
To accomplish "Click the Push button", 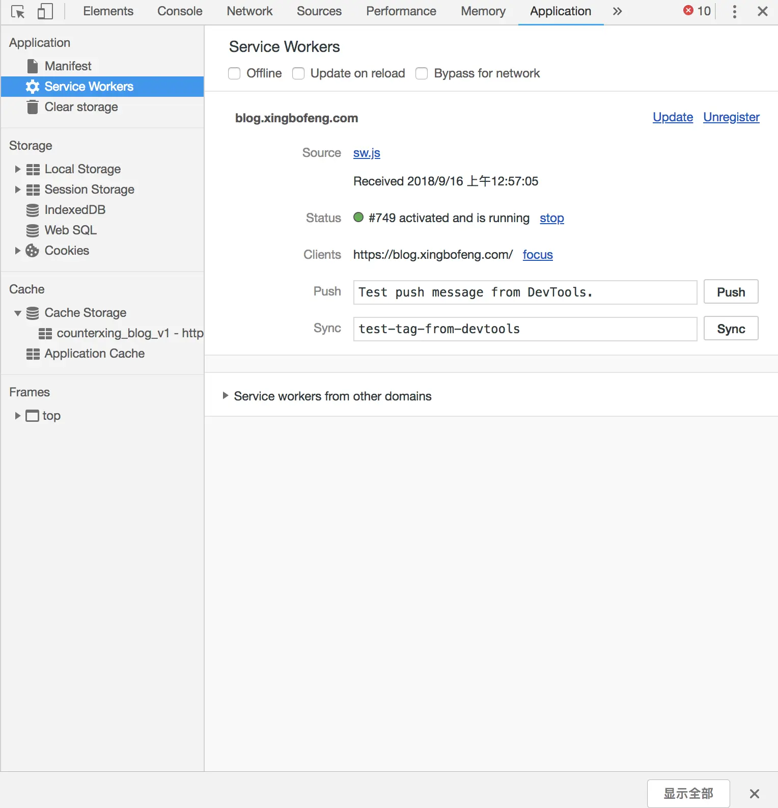I will click(x=731, y=292).
